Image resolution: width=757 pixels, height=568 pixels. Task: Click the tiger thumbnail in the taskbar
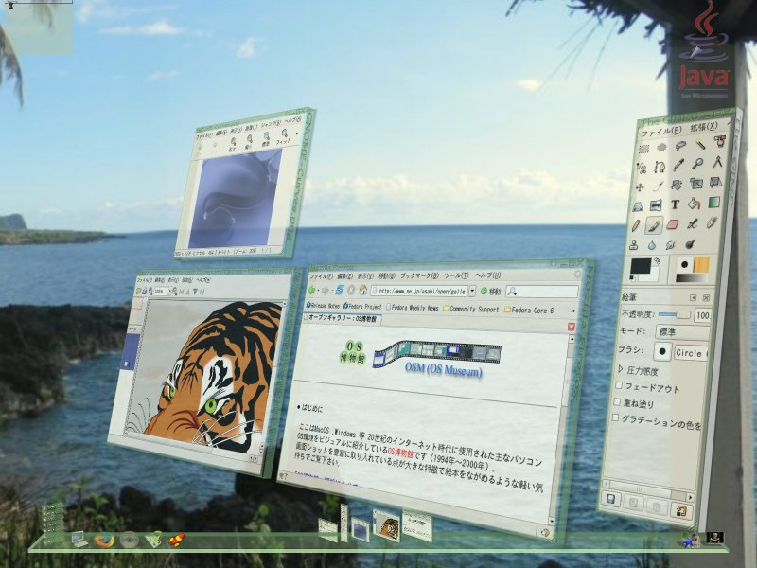[386, 524]
